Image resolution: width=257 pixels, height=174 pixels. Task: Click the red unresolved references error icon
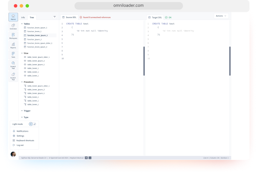[81, 17]
